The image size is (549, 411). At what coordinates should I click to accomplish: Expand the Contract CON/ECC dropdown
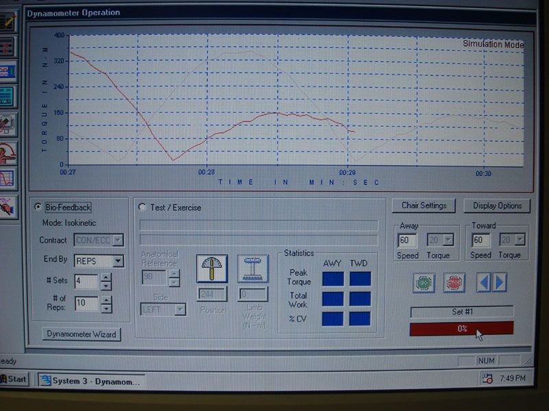click(x=117, y=240)
